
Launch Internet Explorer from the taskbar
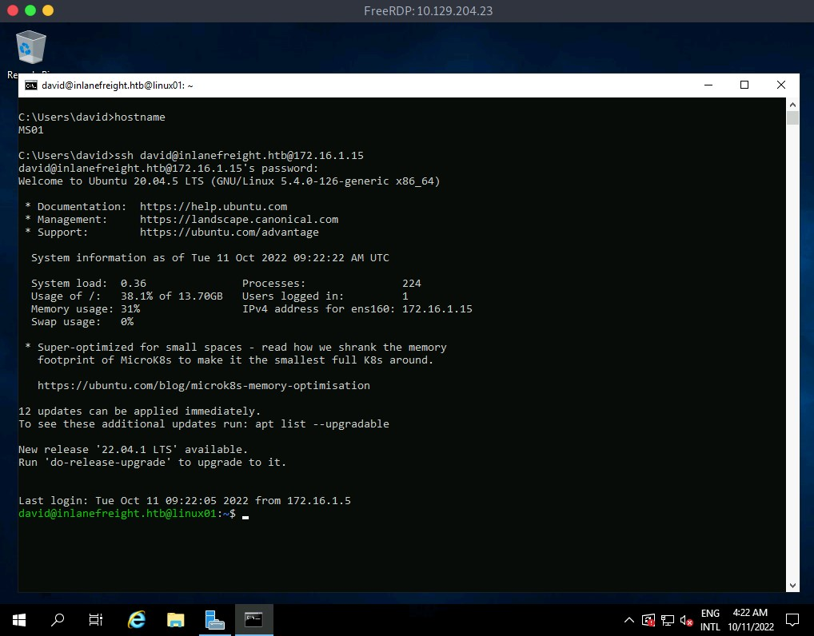point(137,620)
